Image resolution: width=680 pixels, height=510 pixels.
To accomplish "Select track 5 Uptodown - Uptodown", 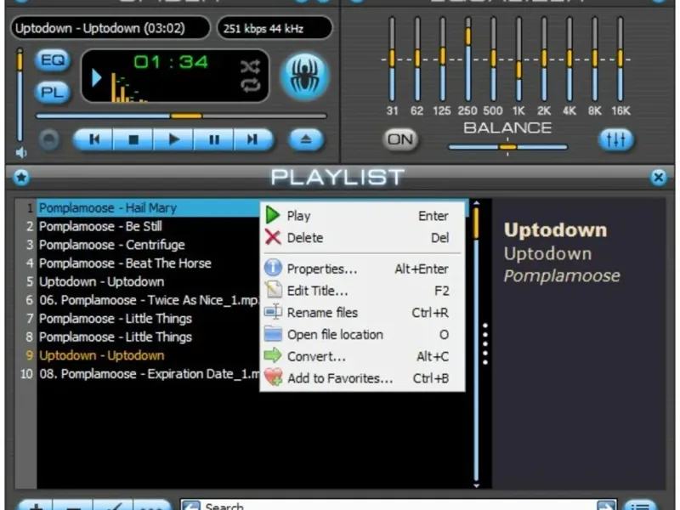I will pos(148,282).
